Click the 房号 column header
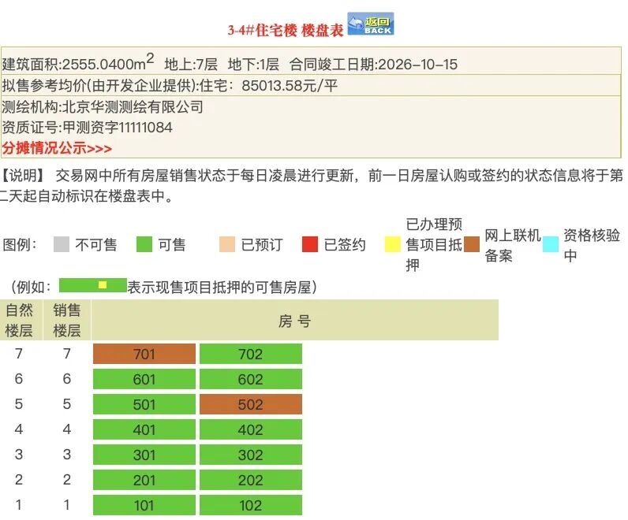This screenshot has height=520, width=628. point(294,321)
